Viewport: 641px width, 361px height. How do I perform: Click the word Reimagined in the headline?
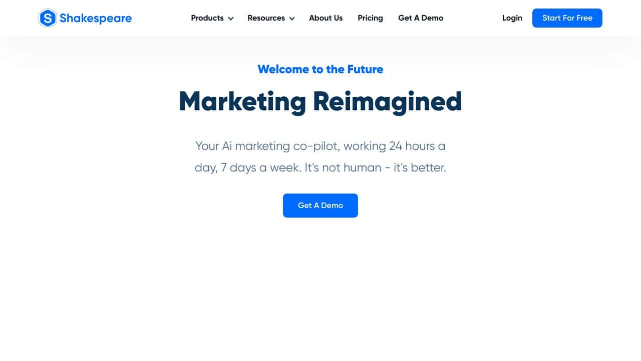tap(388, 102)
